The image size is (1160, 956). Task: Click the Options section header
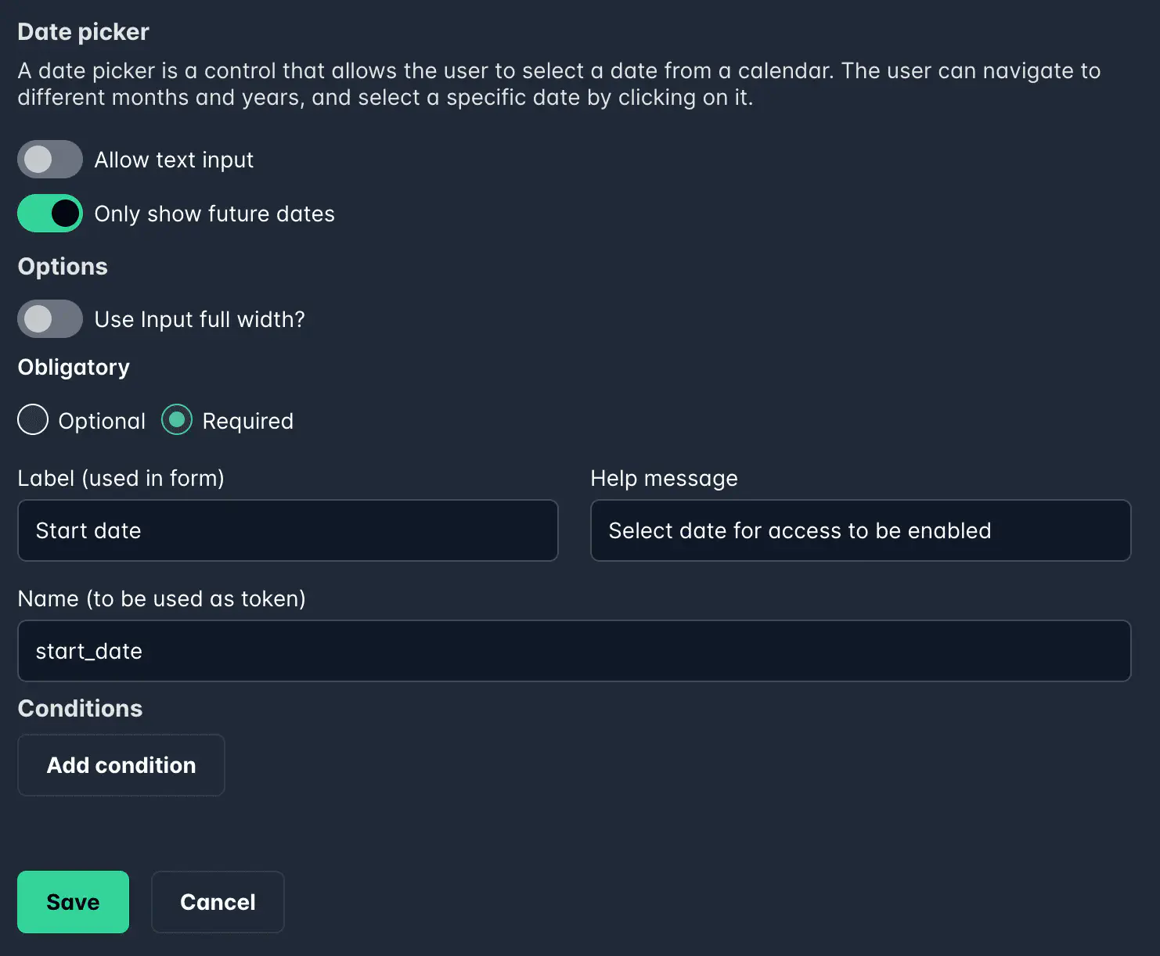click(62, 266)
